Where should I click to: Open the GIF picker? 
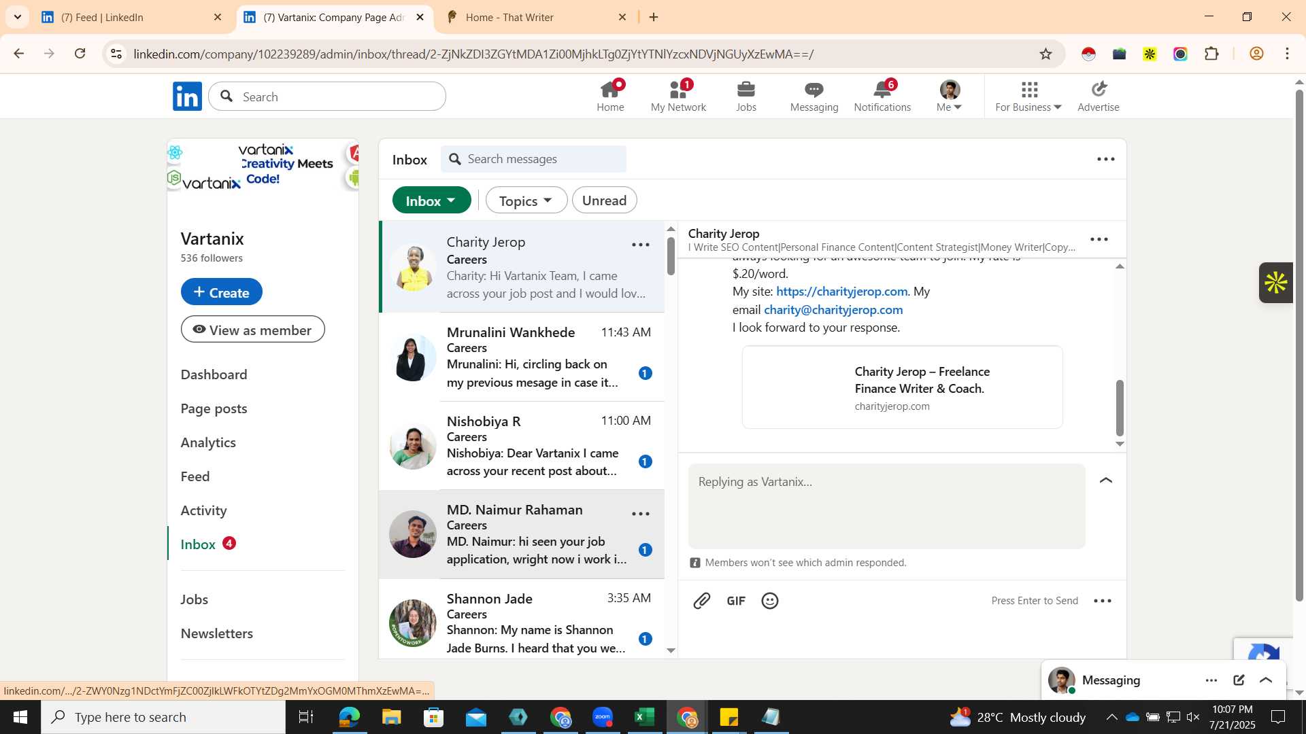click(x=736, y=601)
